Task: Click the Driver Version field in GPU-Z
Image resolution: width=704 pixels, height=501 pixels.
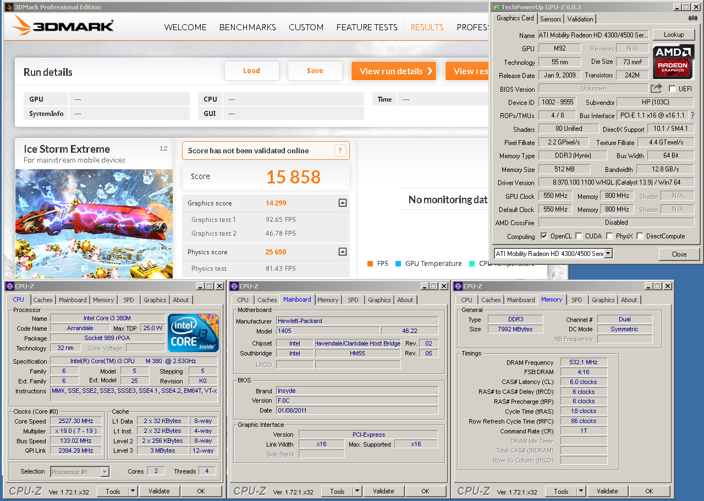Action: point(616,183)
